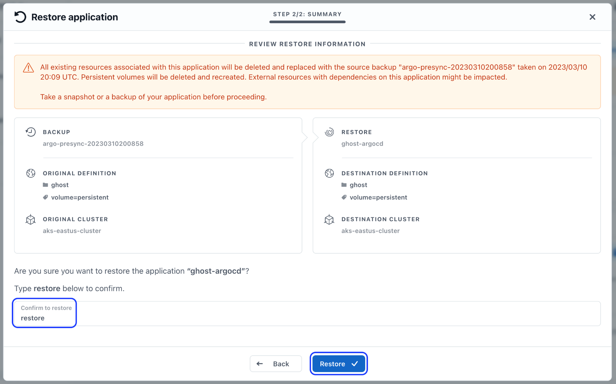Screen dimensions: 616x384
Task: Click the warning triangle icon in alert
Action: [28, 68]
